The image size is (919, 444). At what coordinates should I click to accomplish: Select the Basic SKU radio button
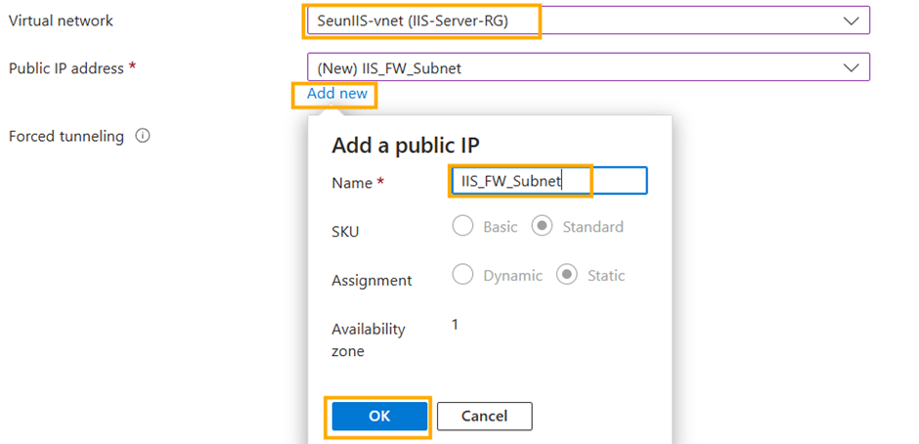coord(462,227)
